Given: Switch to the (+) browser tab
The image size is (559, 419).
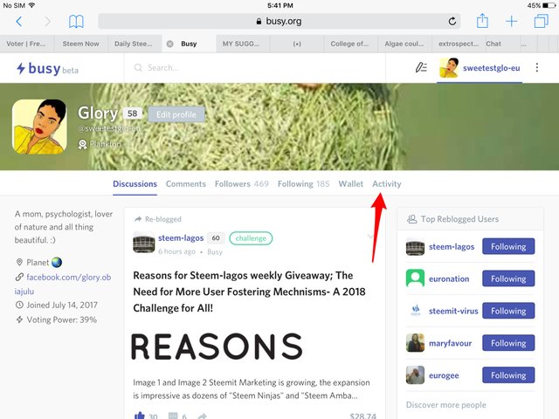Looking at the screenshot, I should [x=297, y=44].
